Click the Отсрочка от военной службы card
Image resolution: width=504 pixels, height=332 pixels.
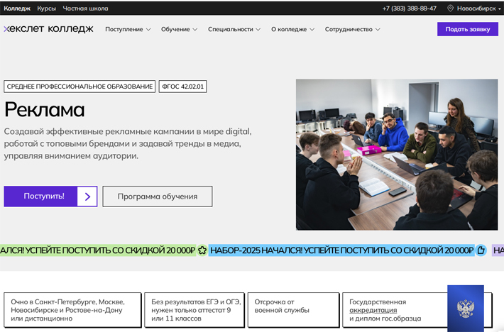tap(293, 310)
